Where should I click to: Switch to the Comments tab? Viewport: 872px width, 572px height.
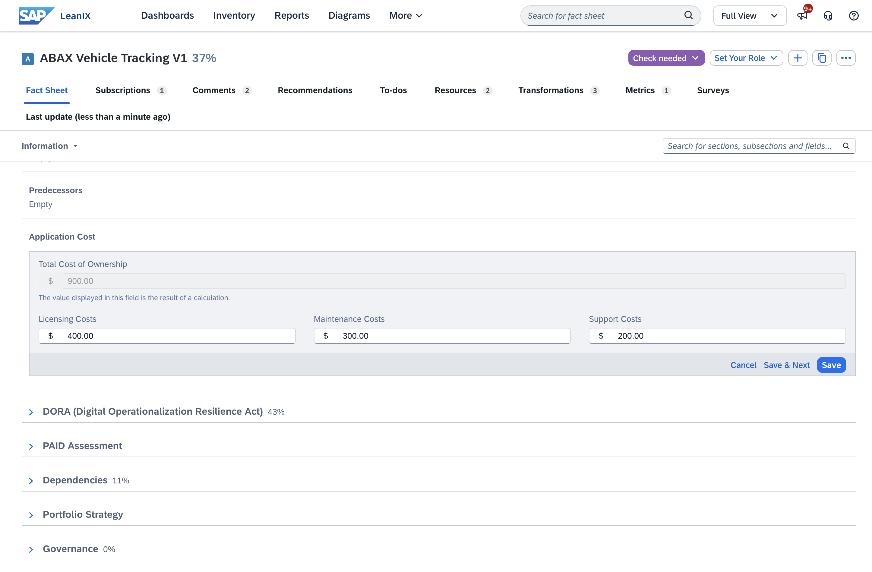[x=222, y=90]
